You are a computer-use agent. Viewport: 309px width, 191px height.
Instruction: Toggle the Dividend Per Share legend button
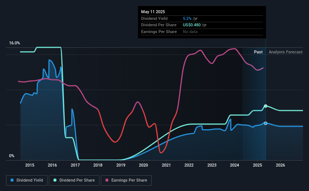tap(74, 180)
